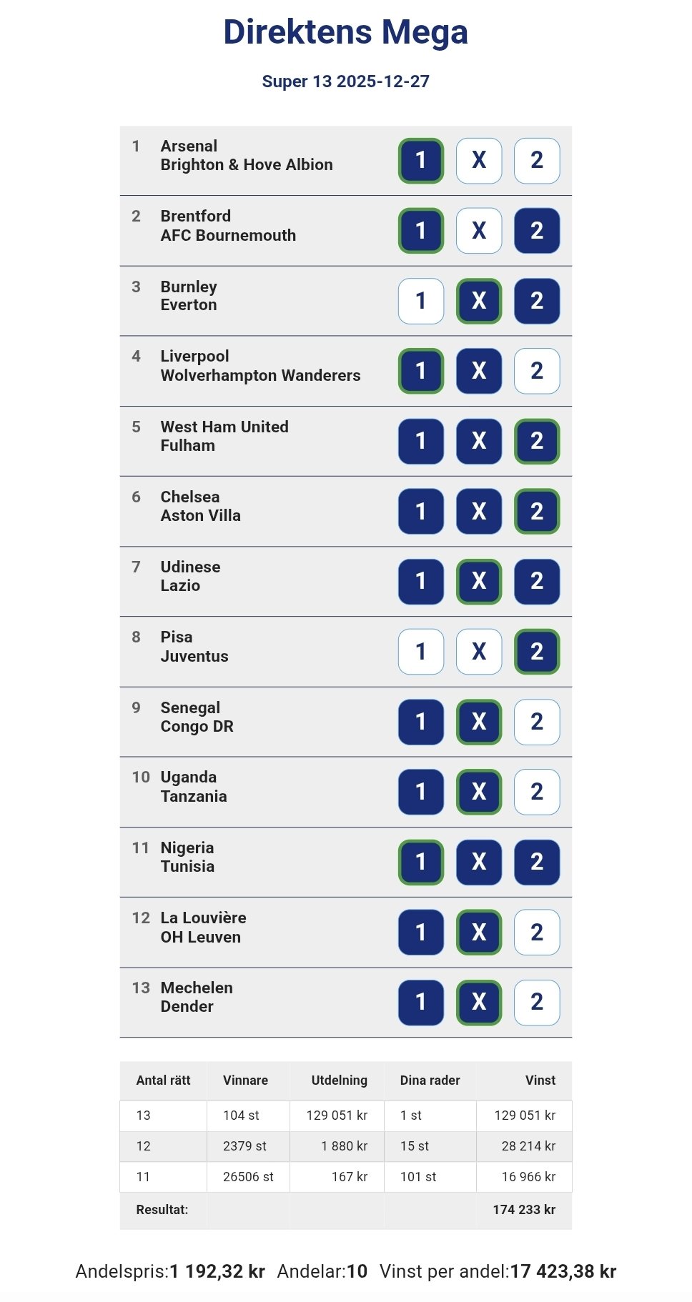Select 2 for Senegal vs Congo DR
This screenshot has width=692, height=1302.
[x=537, y=722]
